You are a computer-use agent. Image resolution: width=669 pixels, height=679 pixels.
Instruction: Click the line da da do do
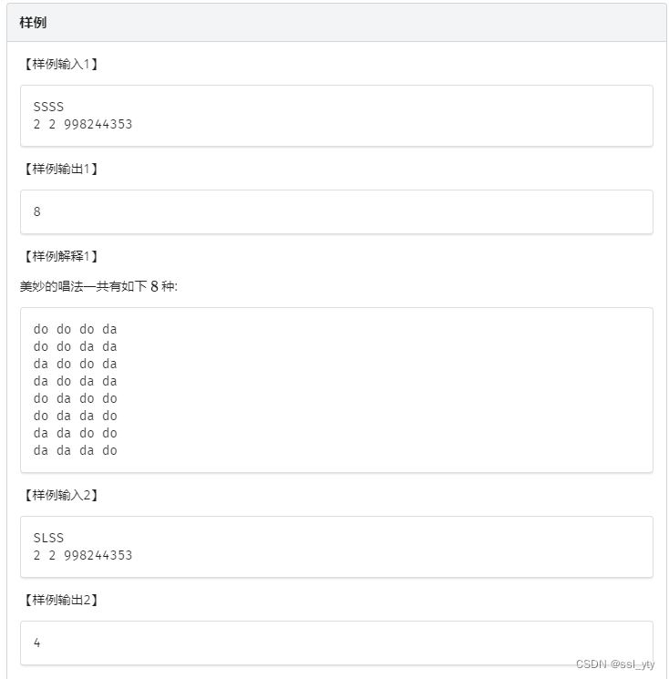click(76, 433)
